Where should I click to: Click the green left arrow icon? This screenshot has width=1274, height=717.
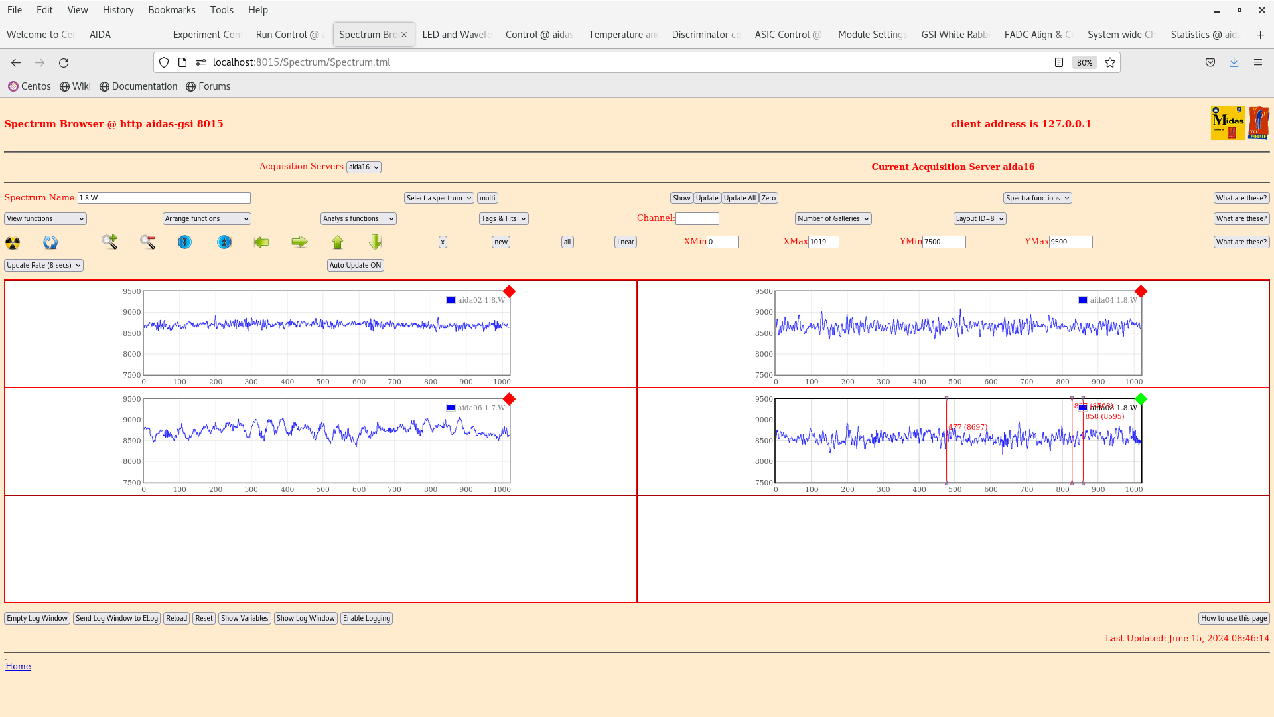(261, 242)
